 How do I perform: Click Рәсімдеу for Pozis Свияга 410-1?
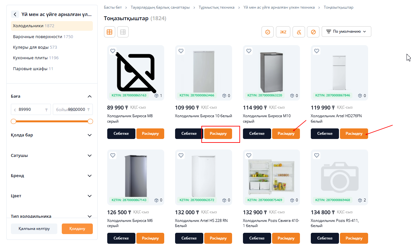[286, 238]
